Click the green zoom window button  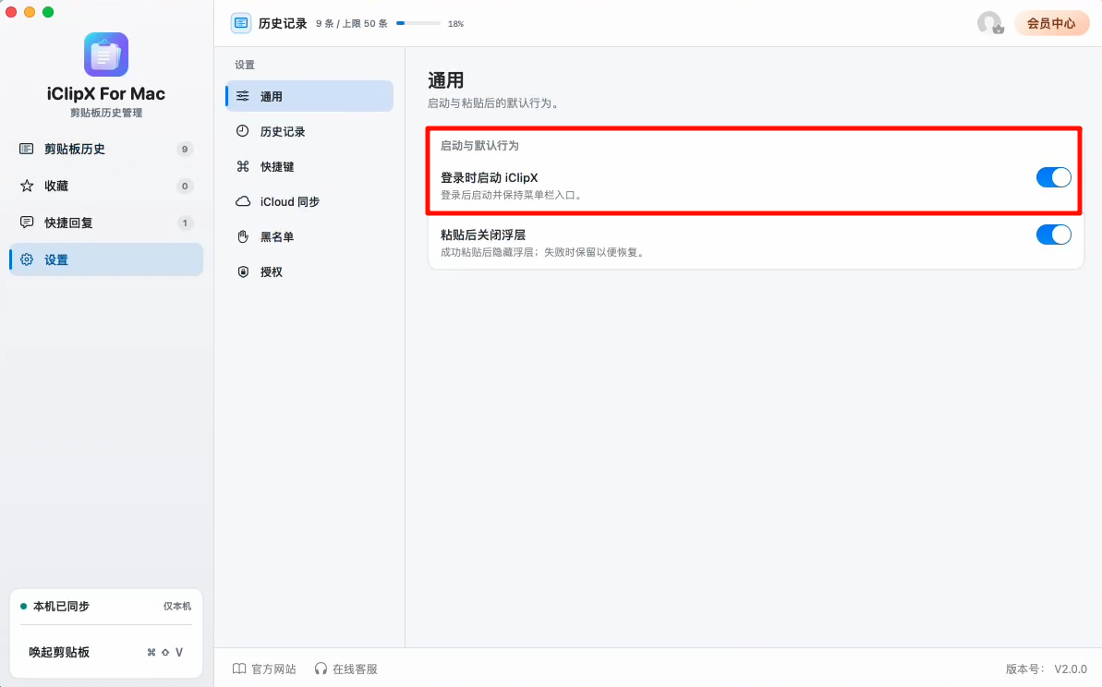coord(48,12)
